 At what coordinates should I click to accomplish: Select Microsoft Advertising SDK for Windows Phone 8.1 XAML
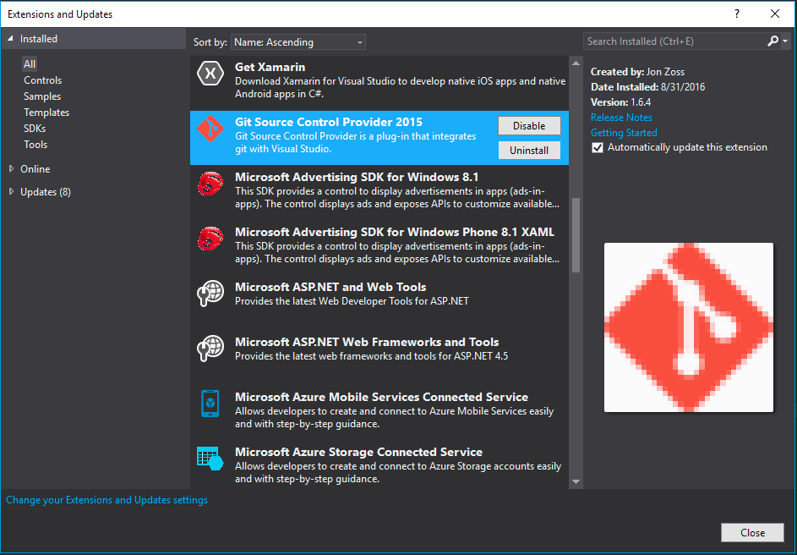click(395, 232)
